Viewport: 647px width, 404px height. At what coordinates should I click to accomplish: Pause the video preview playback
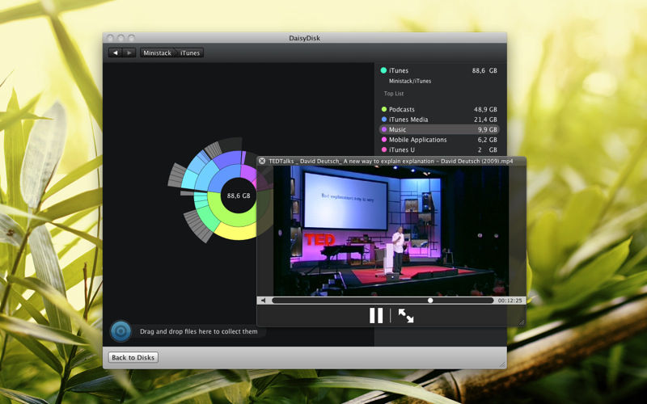[x=376, y=315]
